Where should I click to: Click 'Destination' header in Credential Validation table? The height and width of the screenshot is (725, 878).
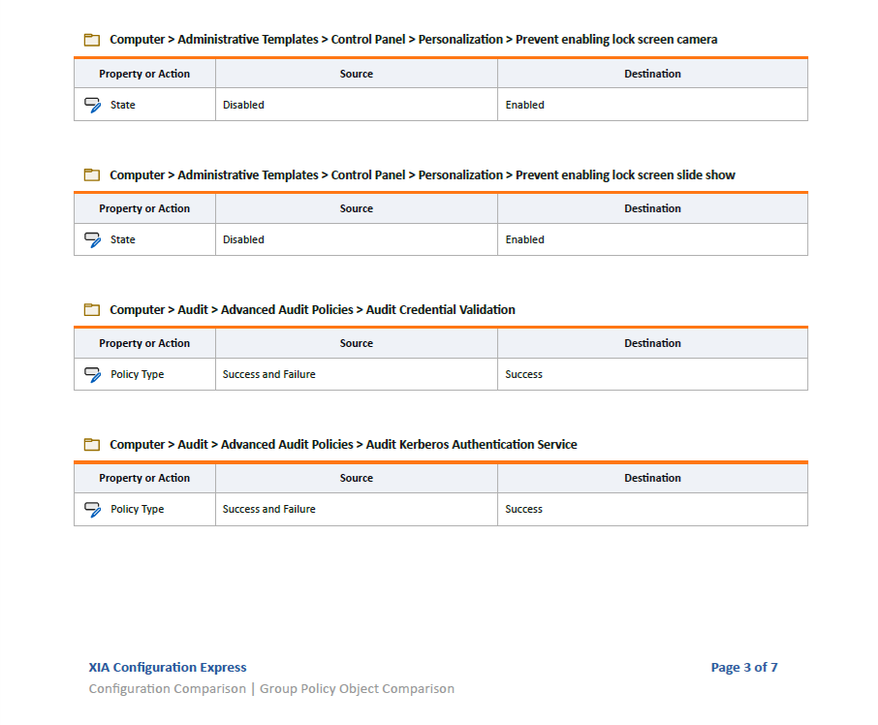[652, 343]
